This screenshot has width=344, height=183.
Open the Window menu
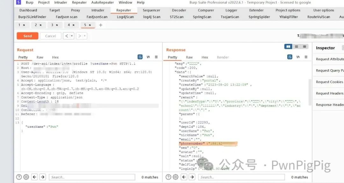(x=125, y=3)
